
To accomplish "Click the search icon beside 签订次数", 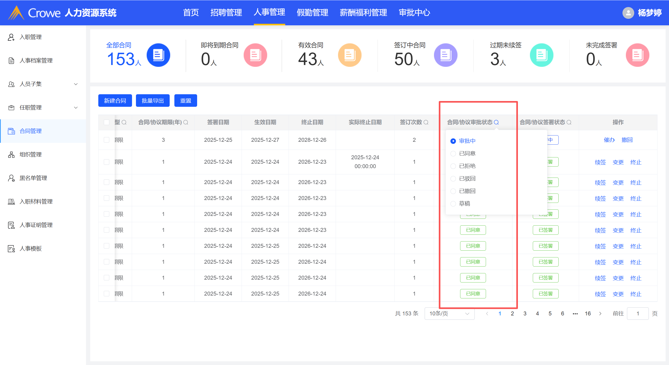I will pos(426,122).
